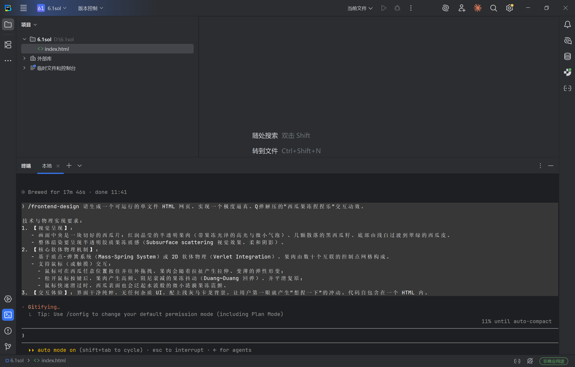Expand the 临时文件和控制台 node

(x=24, y=68)
